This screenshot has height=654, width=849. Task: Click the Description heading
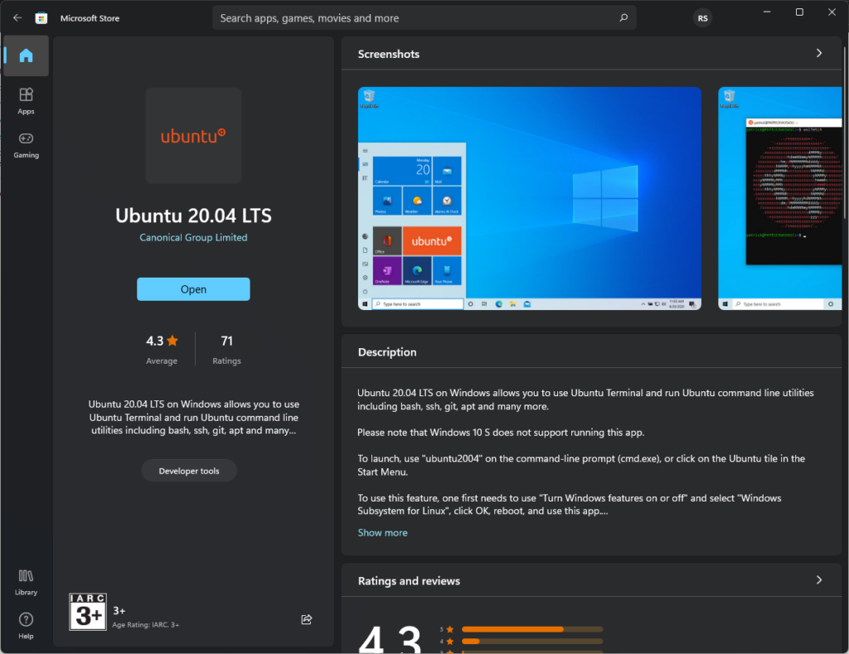[387, 352]
